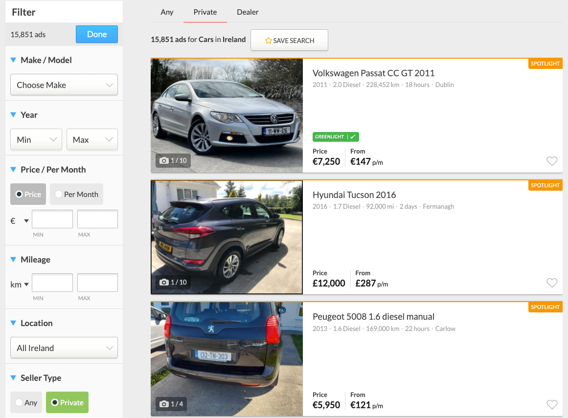Open the All Ireland location dropdown
This screenshot has width=568, height=418.
click(64, 348)
